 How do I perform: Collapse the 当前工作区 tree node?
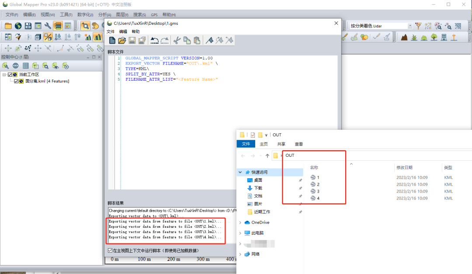click(4, 74)
